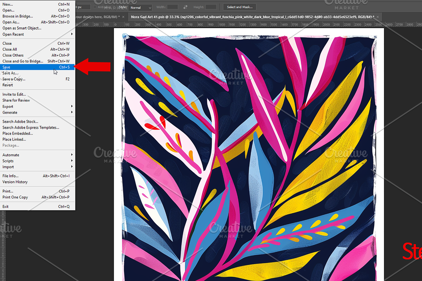Select Place Embedded... menu item
The height and width of the screenshot is (281, 422).
(37, 133)
